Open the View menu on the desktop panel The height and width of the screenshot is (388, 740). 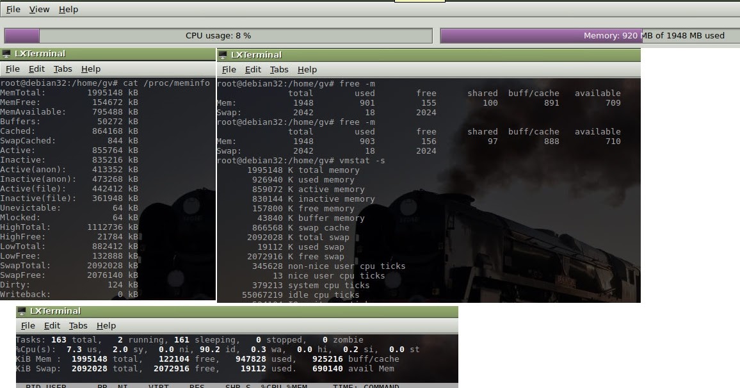pyautogui.click(x=39, y=9)
